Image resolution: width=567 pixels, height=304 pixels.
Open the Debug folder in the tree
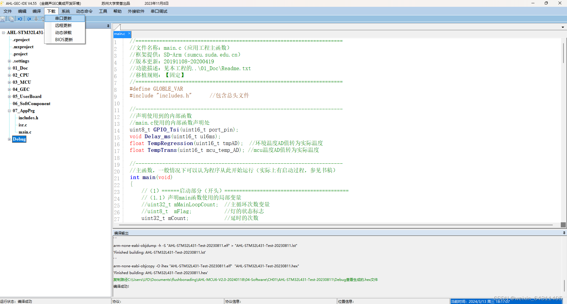(x=19, y=139)
